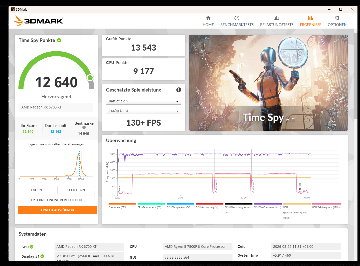Viewport: 360px width, 266px height.
Task: Click the LADEN button
Action: (36, 190)
